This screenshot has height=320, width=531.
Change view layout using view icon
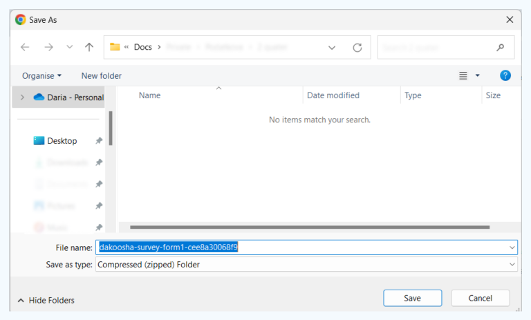(x=463, y=75)
